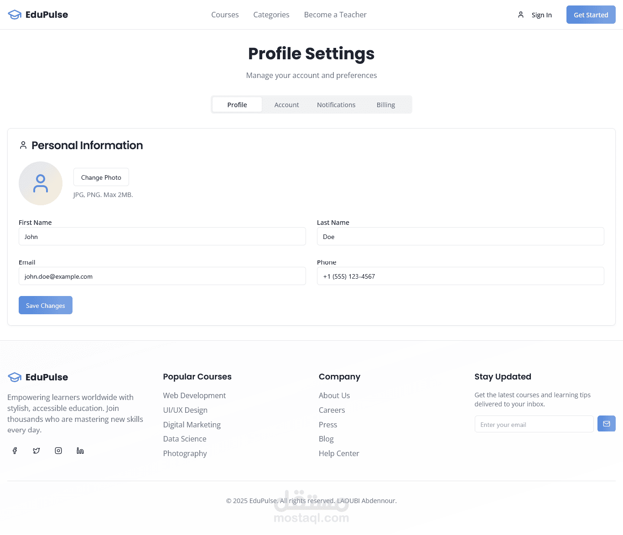Screen dimensions: 623x535
Task: Open the Help Center footer link
Action: point(339,453)
